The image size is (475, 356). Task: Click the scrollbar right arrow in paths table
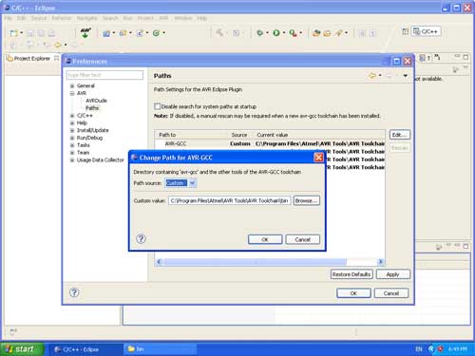[381, 262]
